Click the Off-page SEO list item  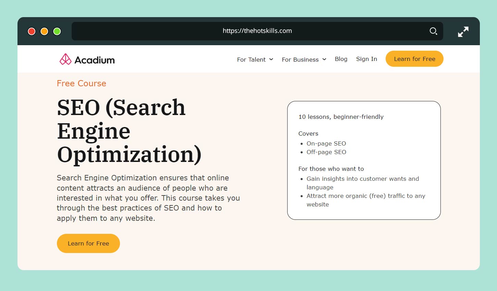326,152
